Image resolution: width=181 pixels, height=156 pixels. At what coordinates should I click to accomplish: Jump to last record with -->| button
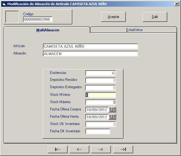point(123,149)
